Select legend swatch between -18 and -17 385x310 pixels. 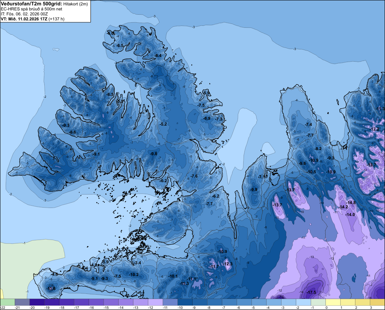[x=67, y=302]
